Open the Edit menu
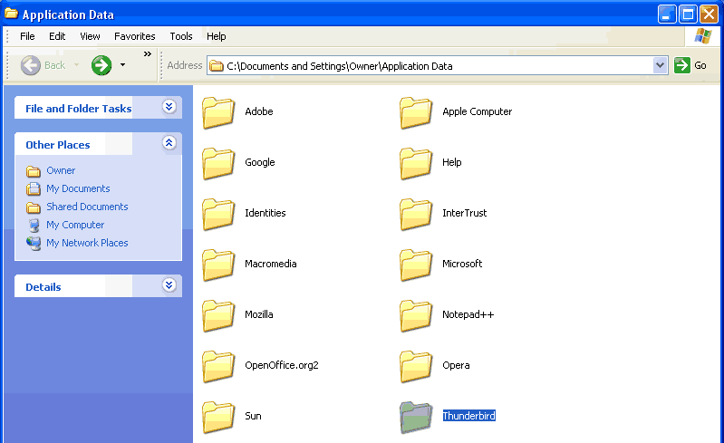 pyautogui.click(x=57, y=36)
